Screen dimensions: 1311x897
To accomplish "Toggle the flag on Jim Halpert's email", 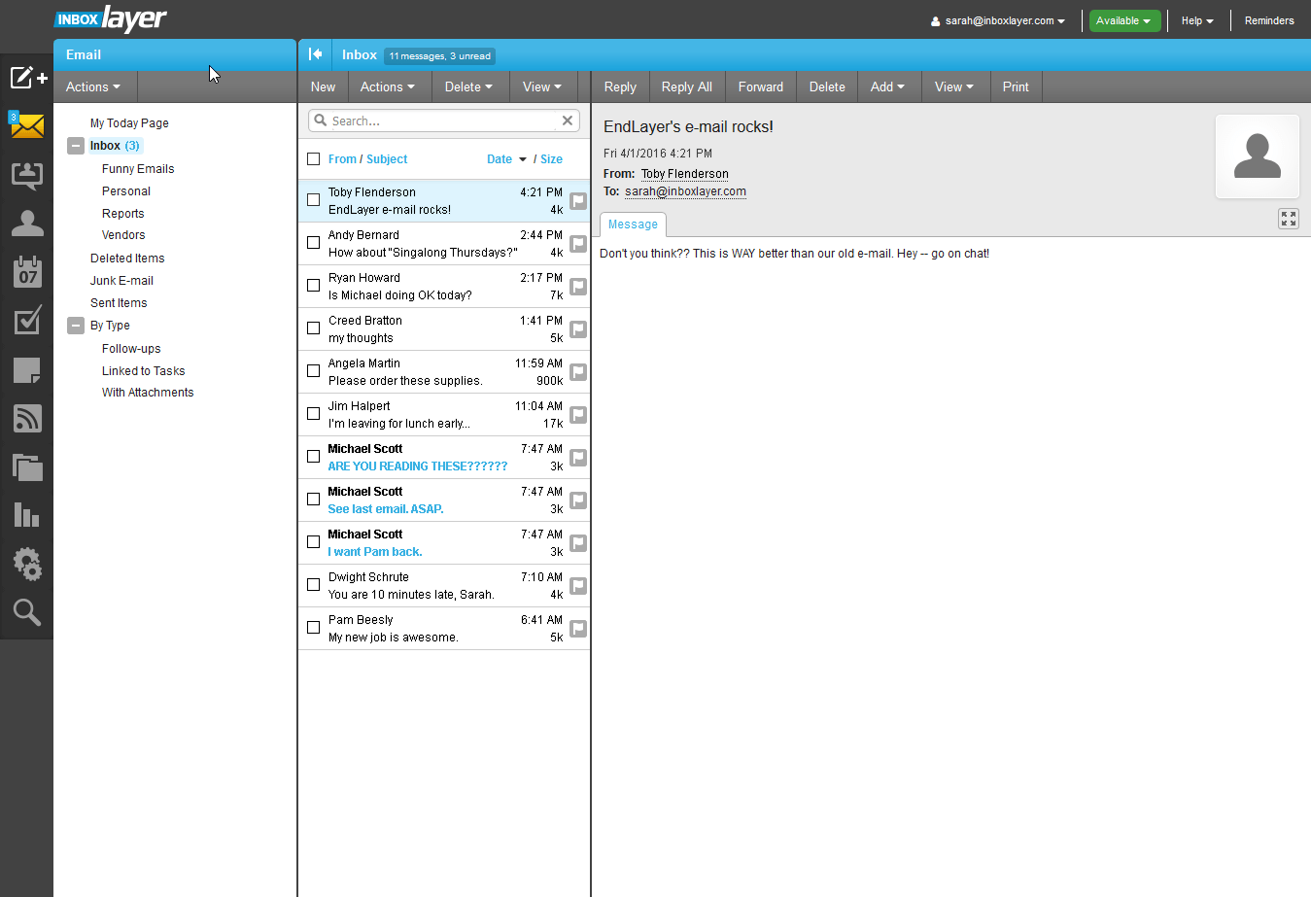I will (578, 414).
